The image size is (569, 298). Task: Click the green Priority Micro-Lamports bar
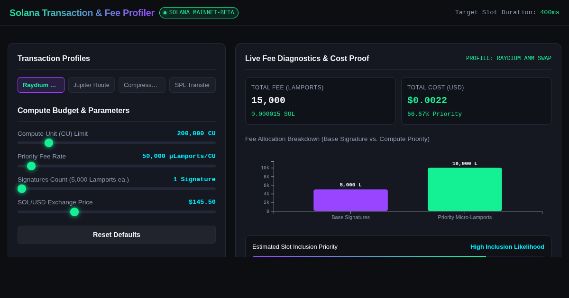pyautogui.click(x=465, y=189)
